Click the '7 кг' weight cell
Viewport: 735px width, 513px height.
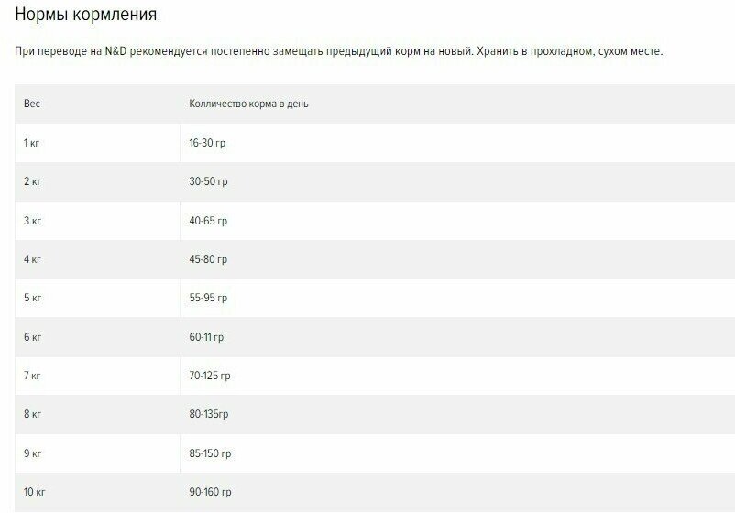(97, 376)
